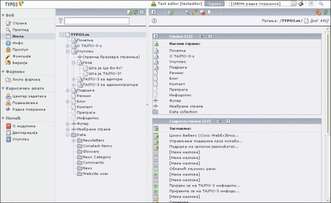Open page tree help icon
Viewport: 331px width, 203px height.
tap(142, 12)
